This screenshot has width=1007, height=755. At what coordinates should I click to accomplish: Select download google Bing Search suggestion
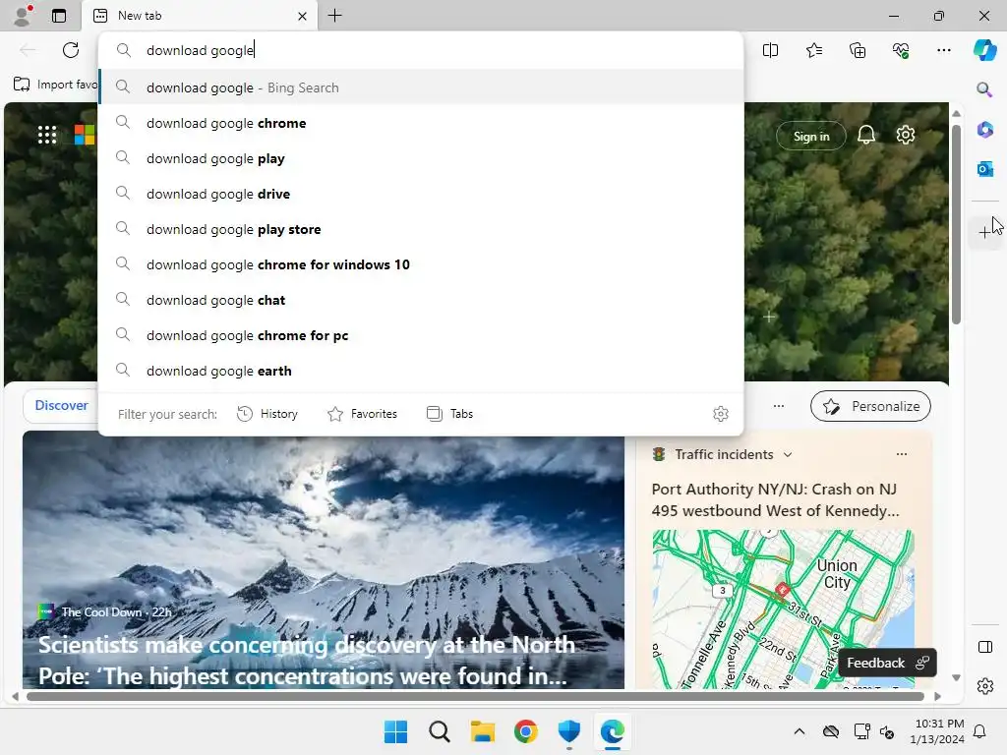(x=421, y=87)
